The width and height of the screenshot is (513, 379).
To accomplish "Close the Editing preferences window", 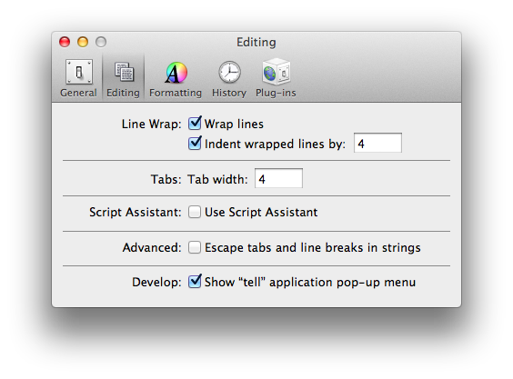I will (x=65, y=42).
